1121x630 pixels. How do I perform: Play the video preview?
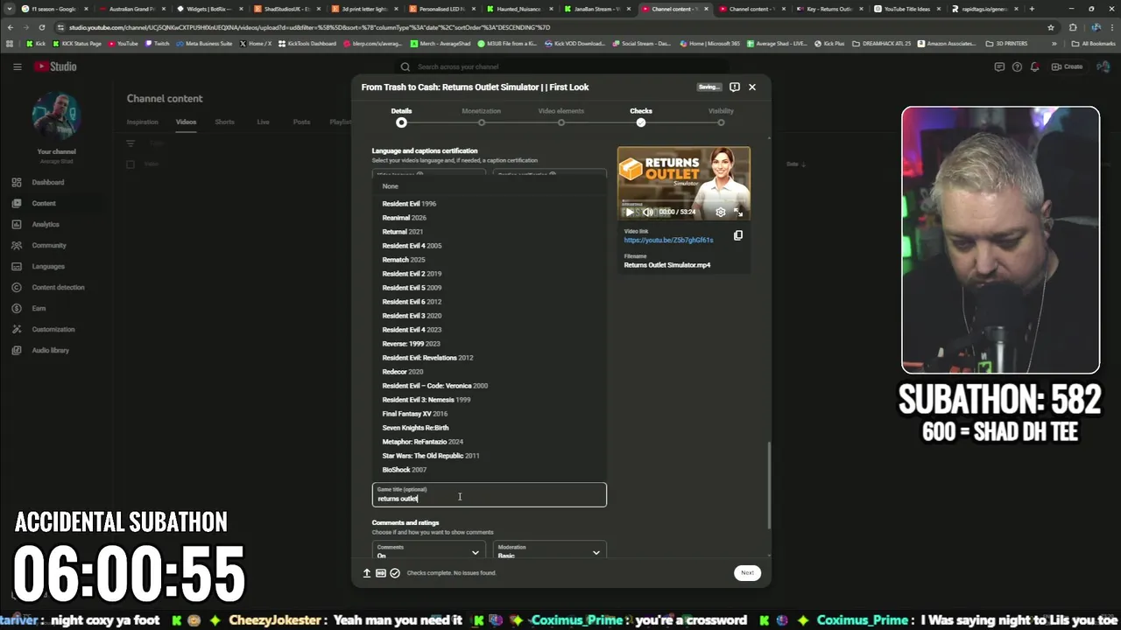click(629, 212)
